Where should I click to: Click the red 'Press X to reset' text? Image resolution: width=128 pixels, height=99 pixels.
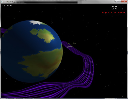pyautogui.click(x=113, y=13)
